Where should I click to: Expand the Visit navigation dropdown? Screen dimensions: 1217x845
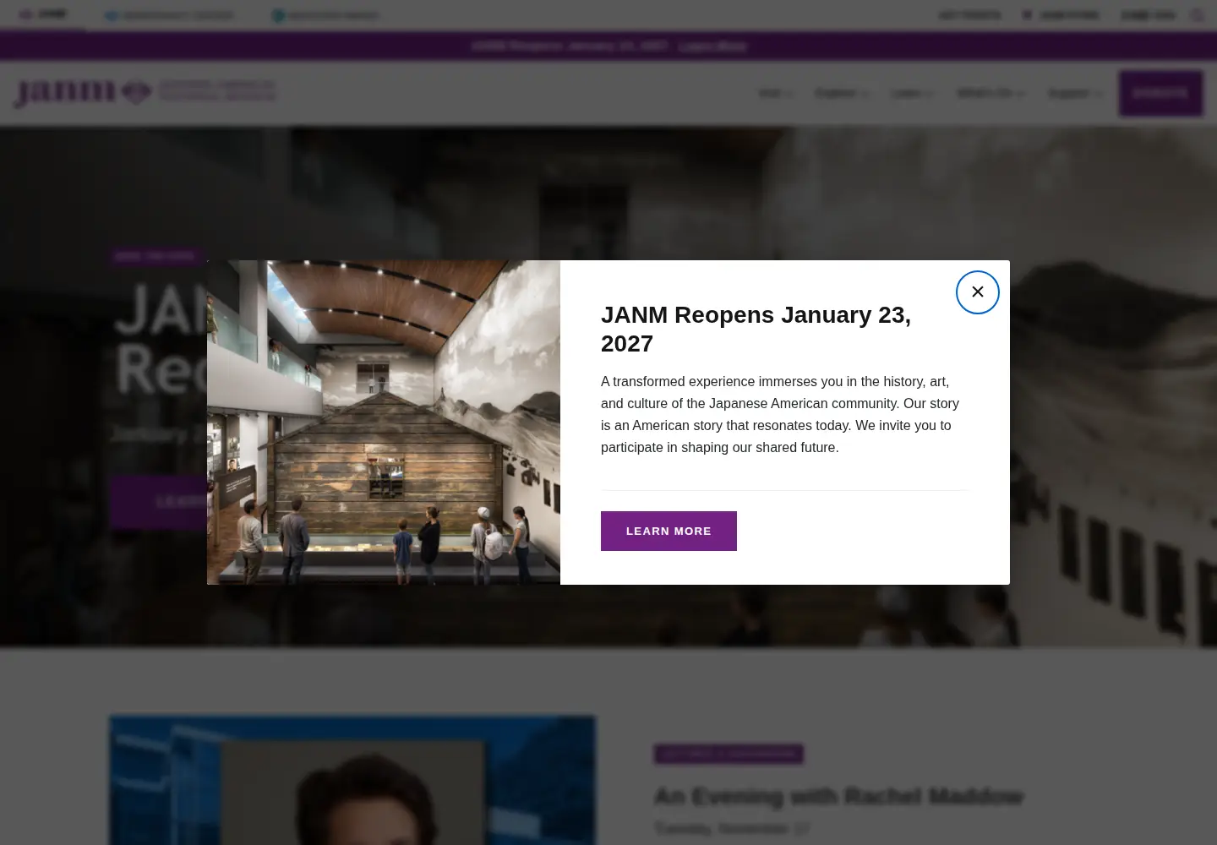tap(776, 93)
